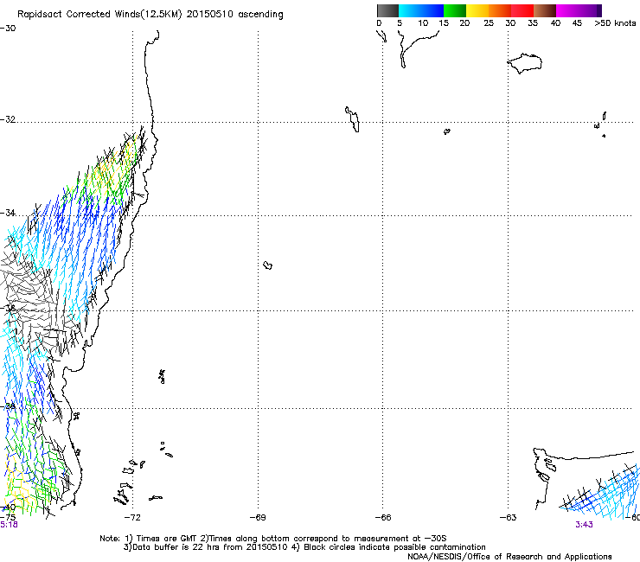The width and height of the screenshot is (640, 562).
Task: Click the '3:43' swath time label
Action: [584, 525]
